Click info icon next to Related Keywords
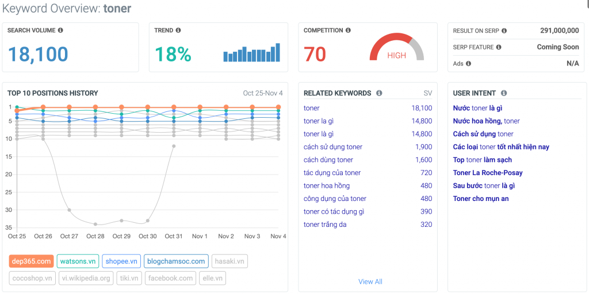589x294 pixels. coord(378,93)
